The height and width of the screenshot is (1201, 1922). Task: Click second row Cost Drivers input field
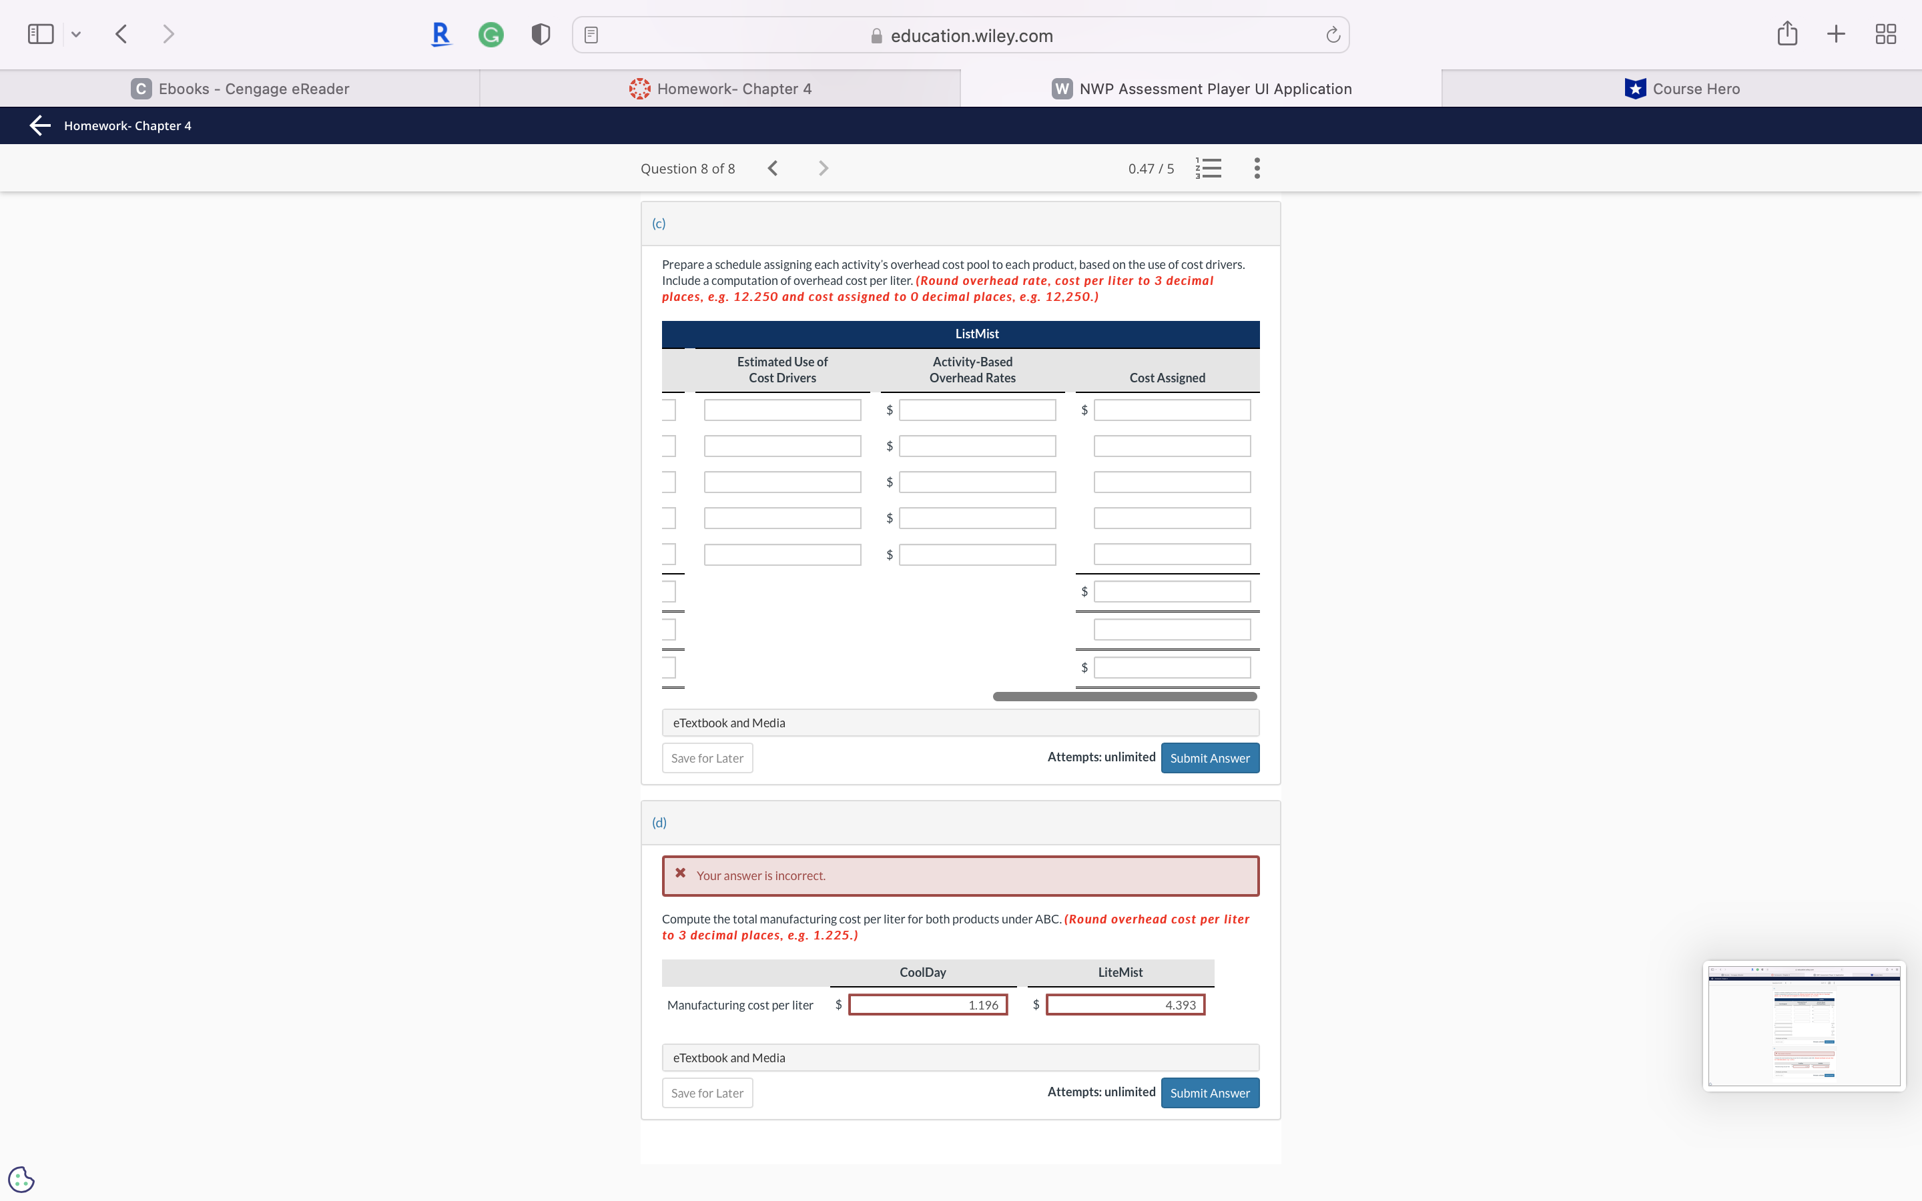pos(782,446)
